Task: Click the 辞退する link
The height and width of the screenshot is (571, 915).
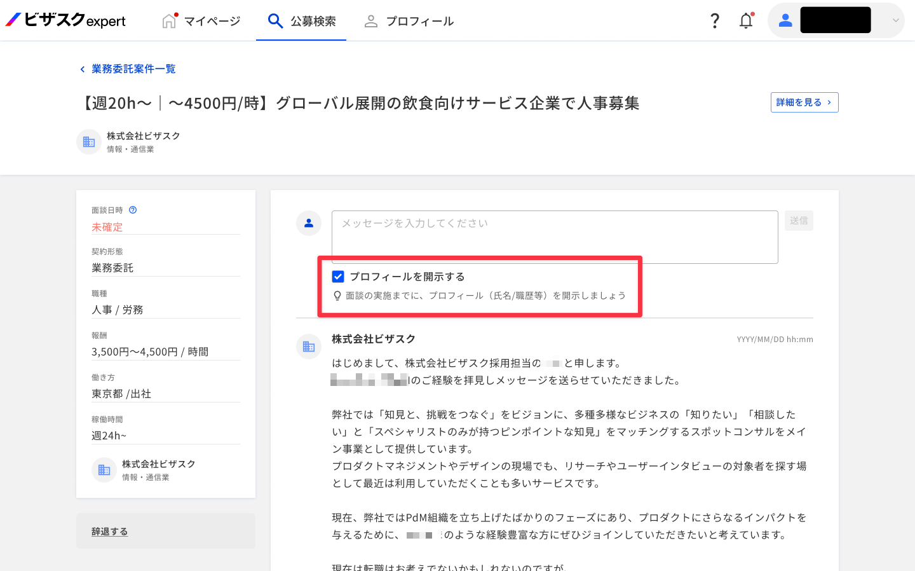Action: click(x=110, y=532)
